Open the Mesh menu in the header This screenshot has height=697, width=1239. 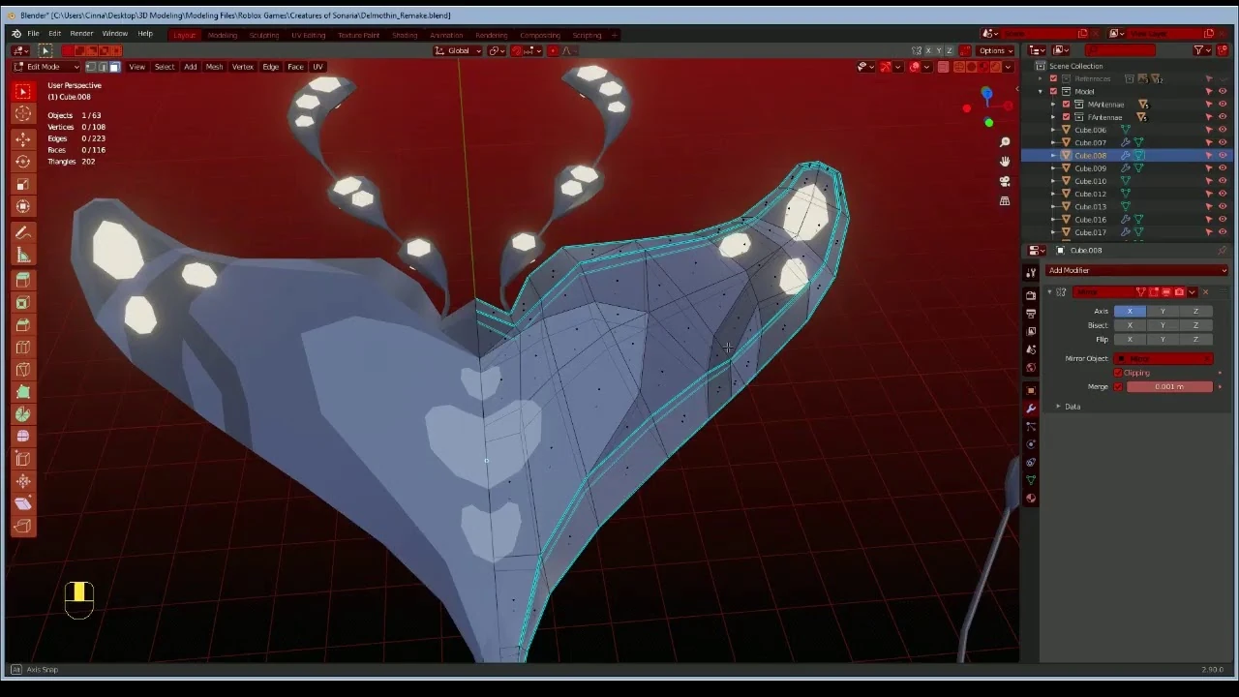click(214, 66)
